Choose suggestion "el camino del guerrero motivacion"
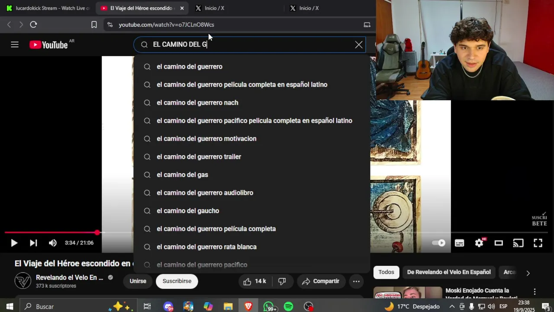The image size is (554, 312). click(x=252, y=139)
